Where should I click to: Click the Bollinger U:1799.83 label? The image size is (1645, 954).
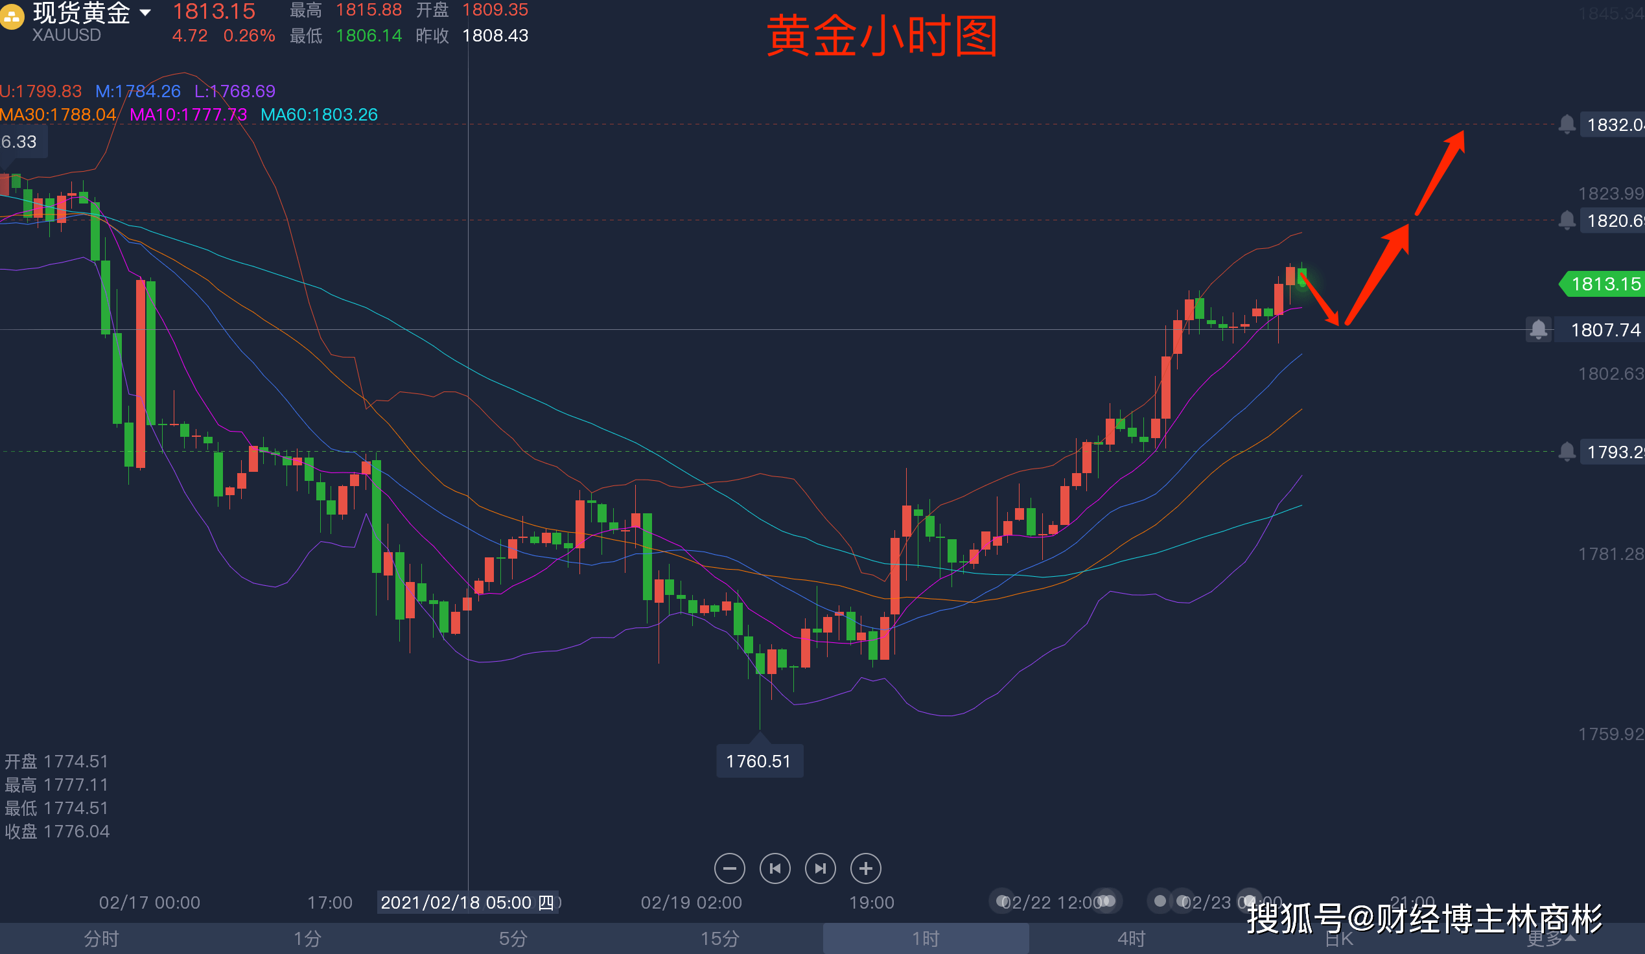click(x=40, y=91)
